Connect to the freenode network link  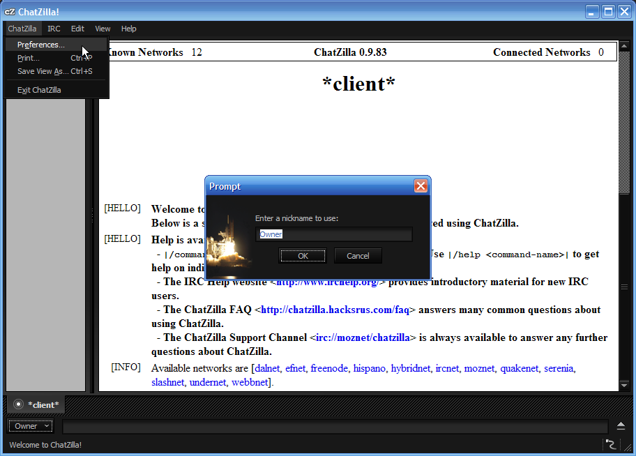pos(329,368)
